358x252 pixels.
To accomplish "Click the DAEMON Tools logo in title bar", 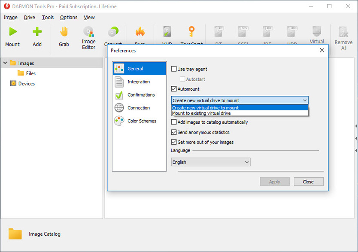I will (x=7, y=6).
